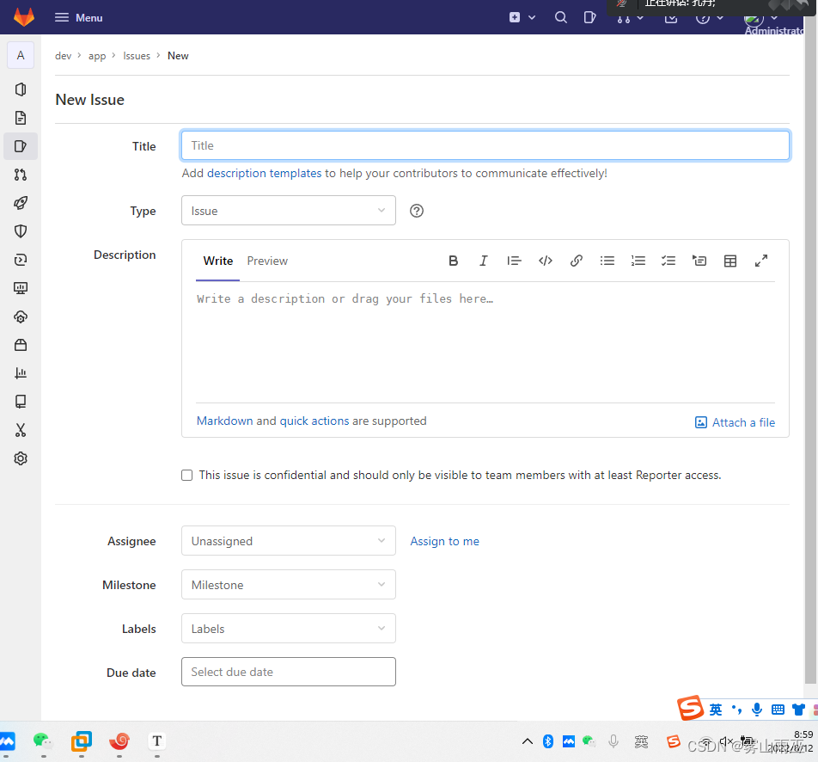
Task: Open project Settings from the sidebar
Action: click(x=20, y=458)
